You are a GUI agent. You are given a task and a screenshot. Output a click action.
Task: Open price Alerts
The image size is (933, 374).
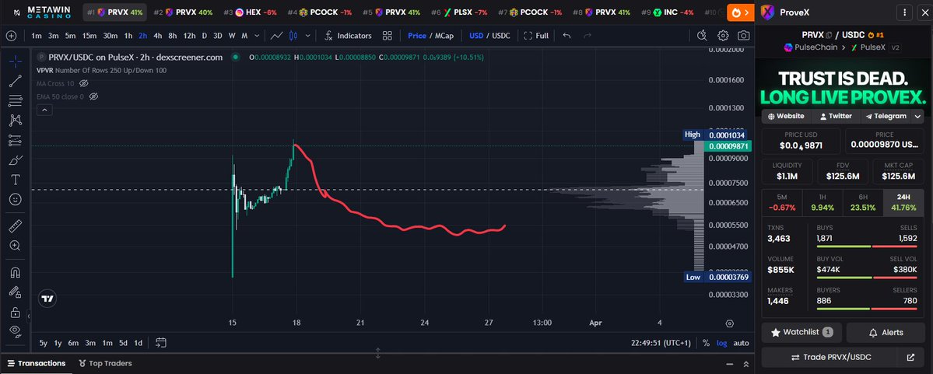pyautogui.click(x=886, y=332)
